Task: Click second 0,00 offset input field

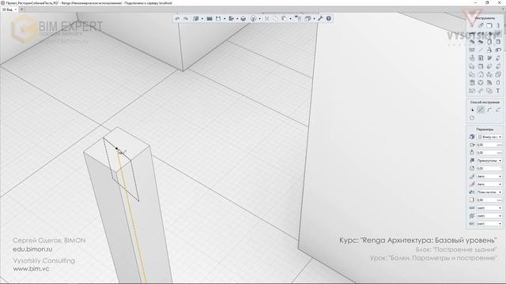Action: [x=489, y=152]
